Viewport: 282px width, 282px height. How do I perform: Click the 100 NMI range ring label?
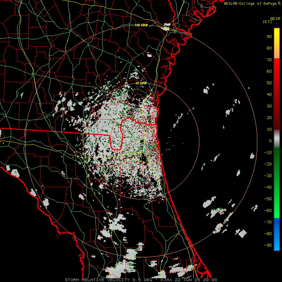tap(141, 25)
